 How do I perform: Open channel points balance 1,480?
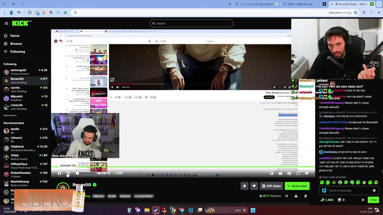coord(327,200)
